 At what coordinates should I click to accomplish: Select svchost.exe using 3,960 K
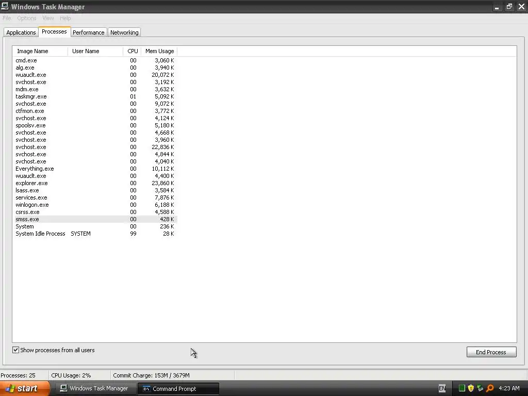point(95,140)
